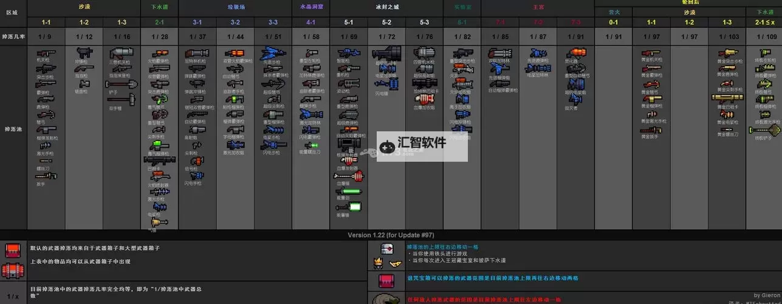Click the 王宫 area header
Viewport: 782px width, 304px height.
pos(538,7)
